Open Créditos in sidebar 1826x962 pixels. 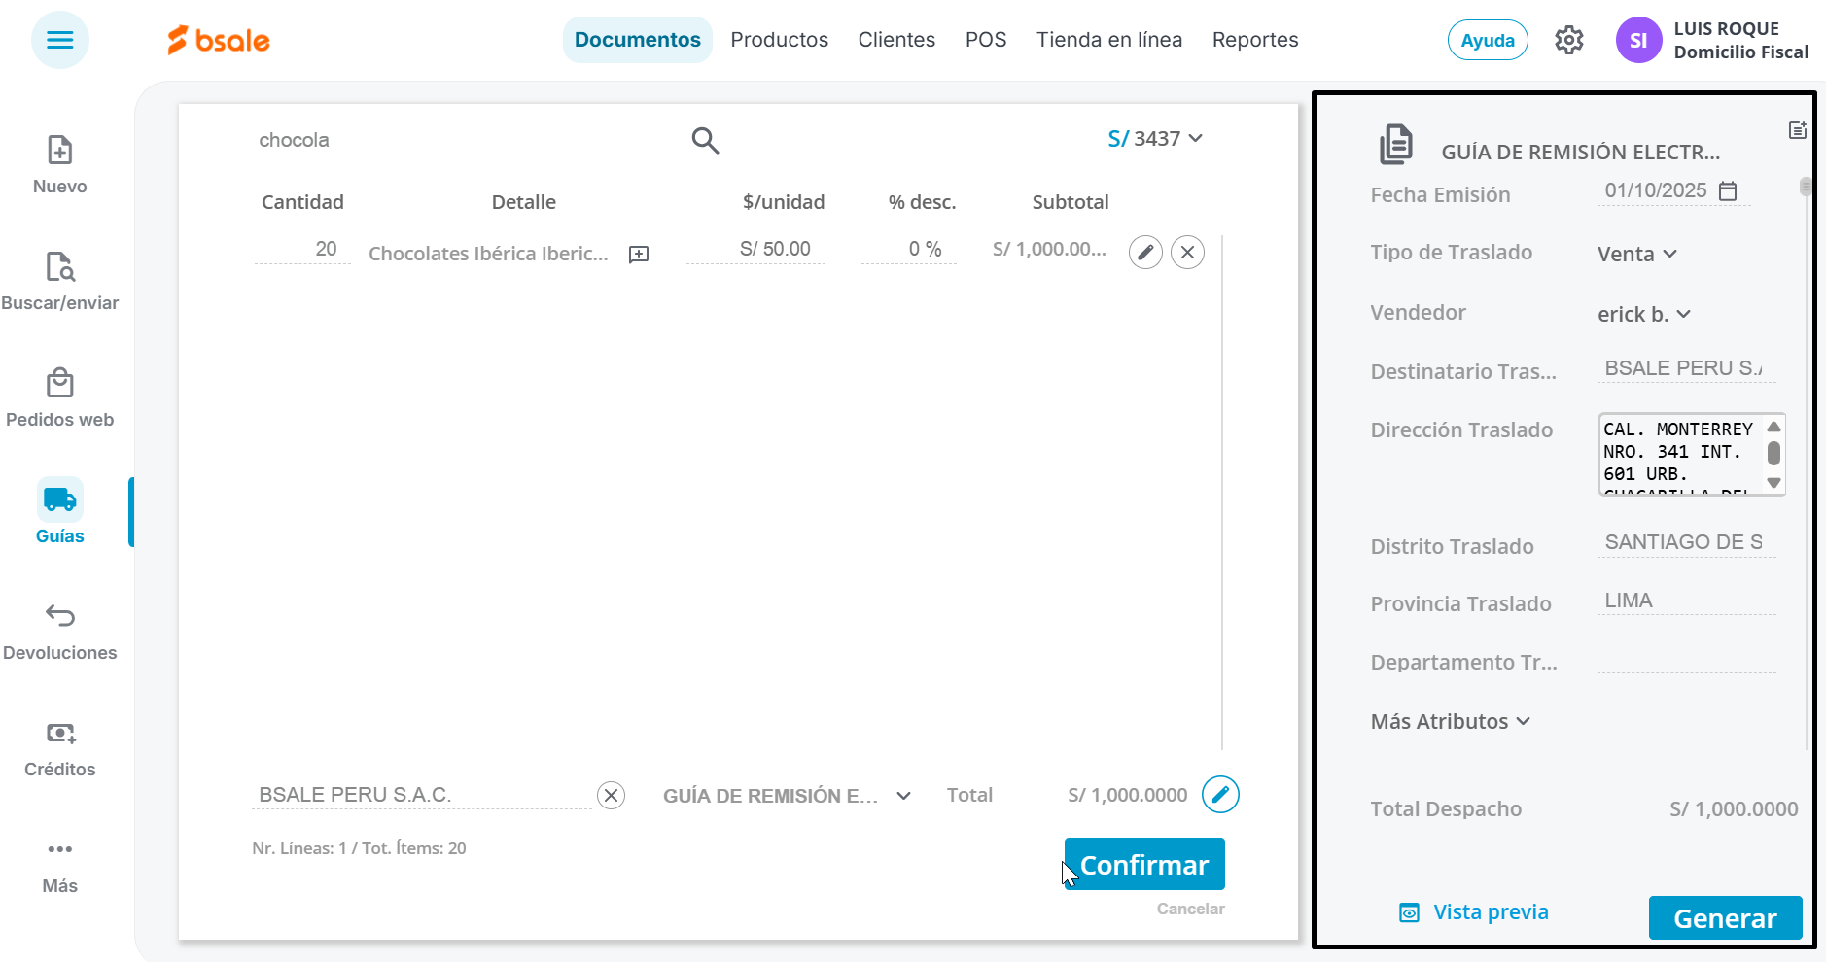60,748
